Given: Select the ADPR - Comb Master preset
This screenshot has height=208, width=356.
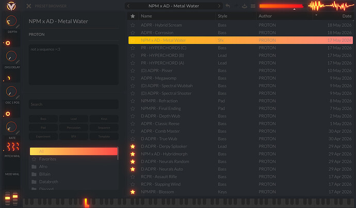Looking at the screenshot, I should [240, 131].
